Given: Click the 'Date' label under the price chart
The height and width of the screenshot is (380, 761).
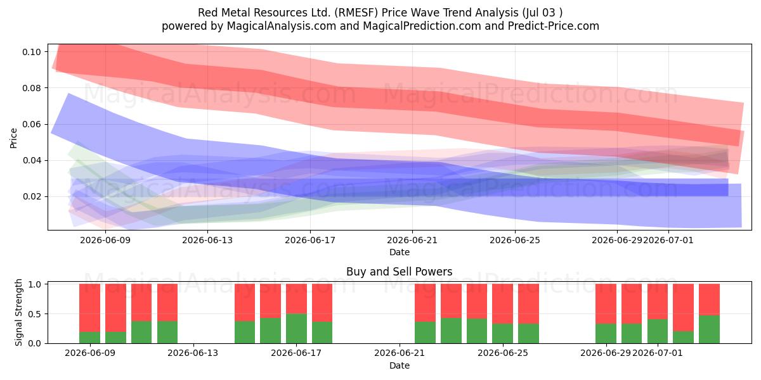Looking at the screenshot, I should tap(400, 252).
